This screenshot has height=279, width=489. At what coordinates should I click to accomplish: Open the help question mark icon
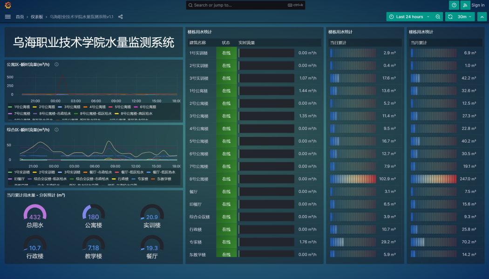(x=454, y=5)
